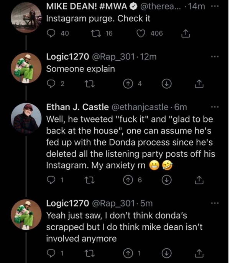This screenshot has height=263, width=230.
Task: Open more options on Ethan J. Castle's tweet
Action: click(x=215, y=106)
